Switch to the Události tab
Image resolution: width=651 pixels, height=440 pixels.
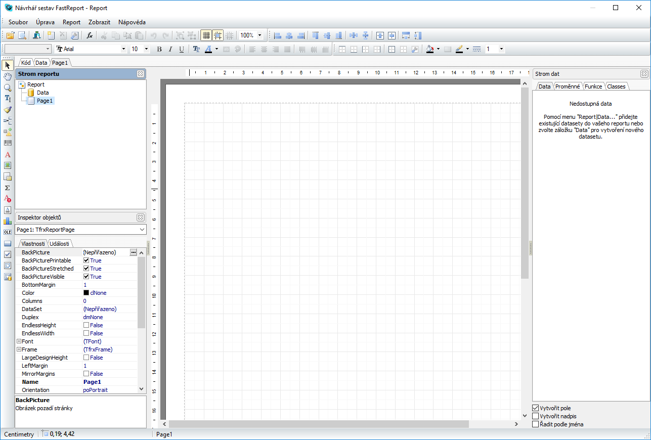[59, 243]
